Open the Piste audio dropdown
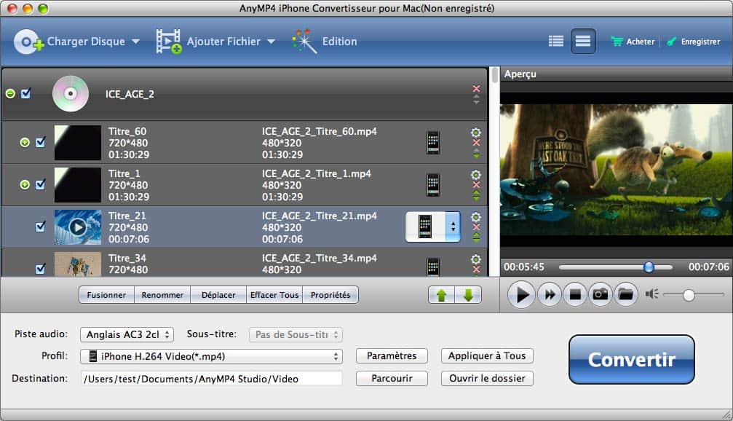Viewport: 733px width, 421px height. point(127,334)
